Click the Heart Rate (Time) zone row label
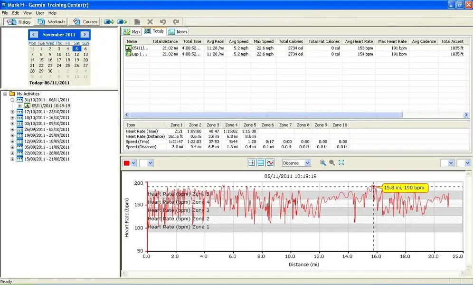This screenshot has height=285, width=473. (142, 131)
